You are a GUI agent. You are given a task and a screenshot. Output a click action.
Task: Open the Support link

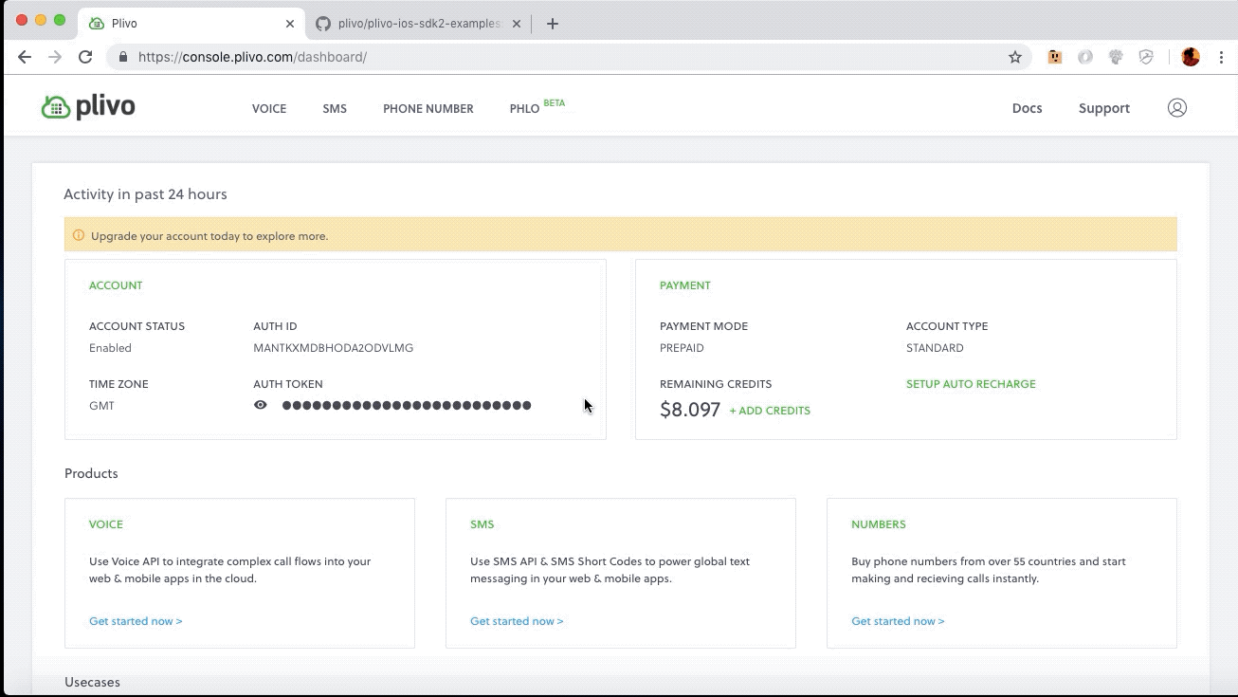coord(1104,108)
